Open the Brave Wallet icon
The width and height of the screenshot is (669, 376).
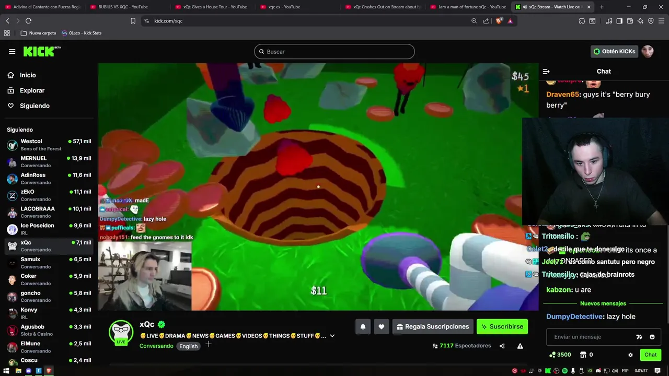click(x=630, y=21)
